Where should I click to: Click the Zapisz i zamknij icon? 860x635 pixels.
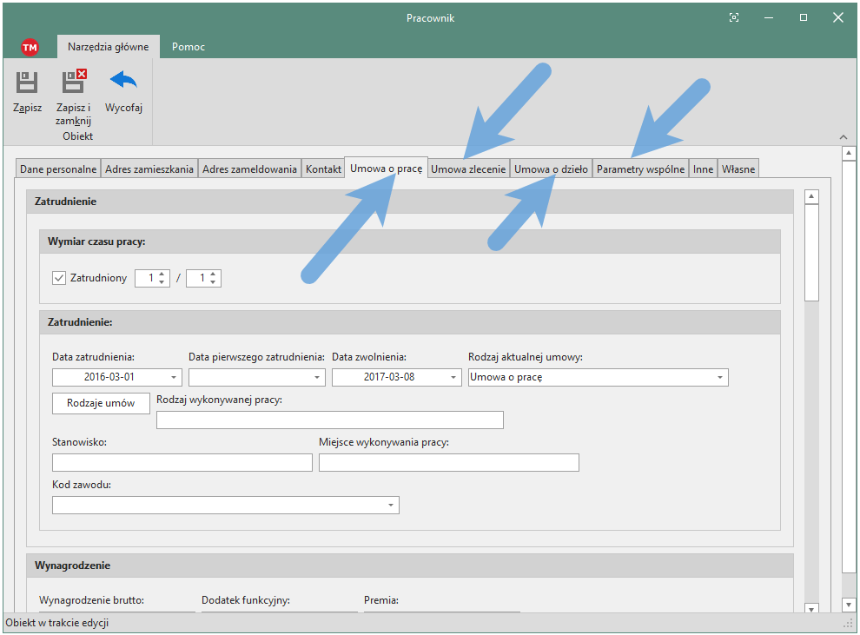74,83
